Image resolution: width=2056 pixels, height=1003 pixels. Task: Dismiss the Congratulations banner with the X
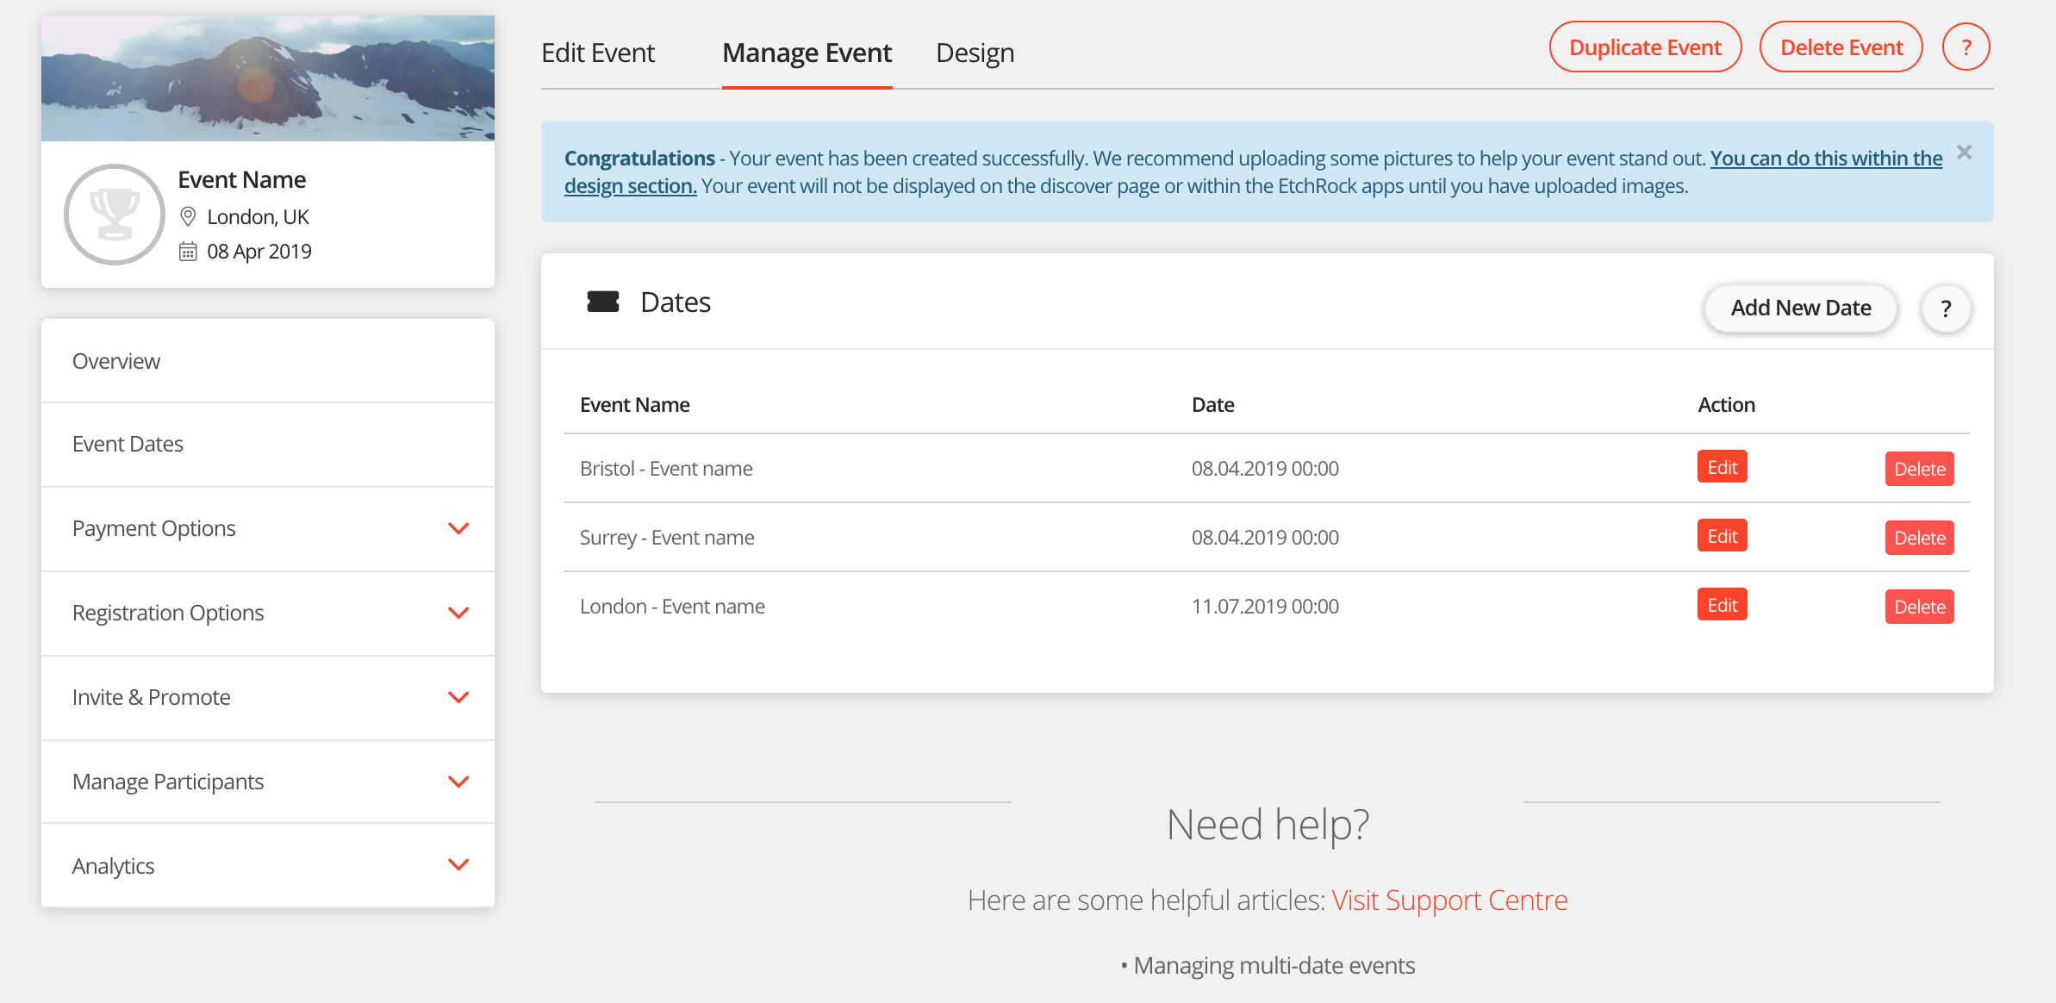click(x=1964, y=153)
